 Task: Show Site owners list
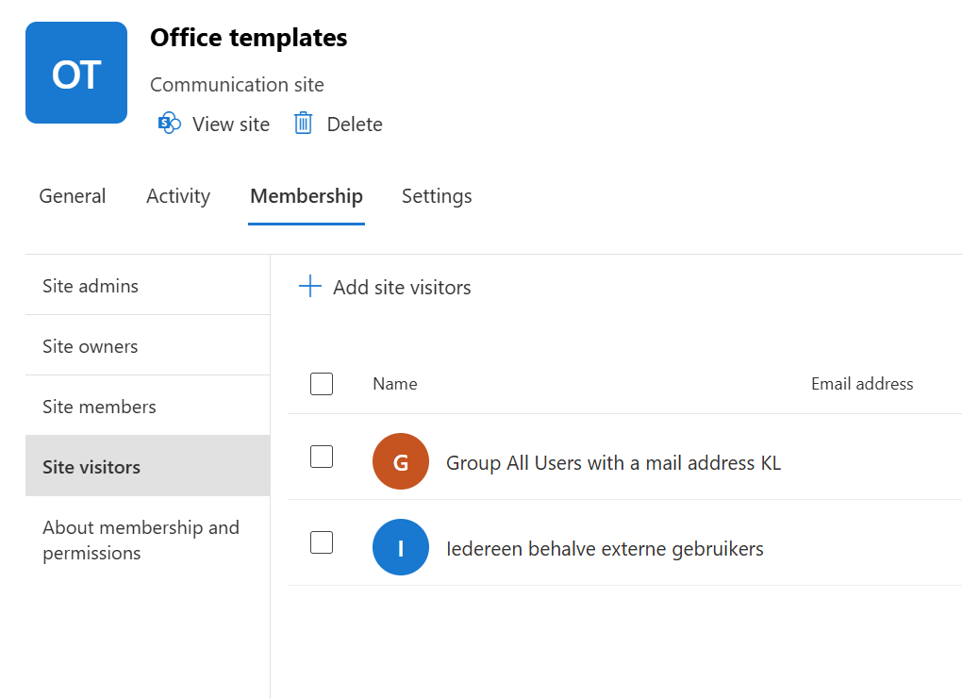(x=91, y=346)
